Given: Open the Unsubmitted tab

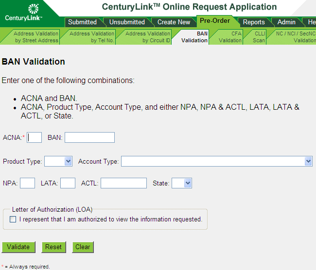Looking at the screenshot, I should pos(127,22).
